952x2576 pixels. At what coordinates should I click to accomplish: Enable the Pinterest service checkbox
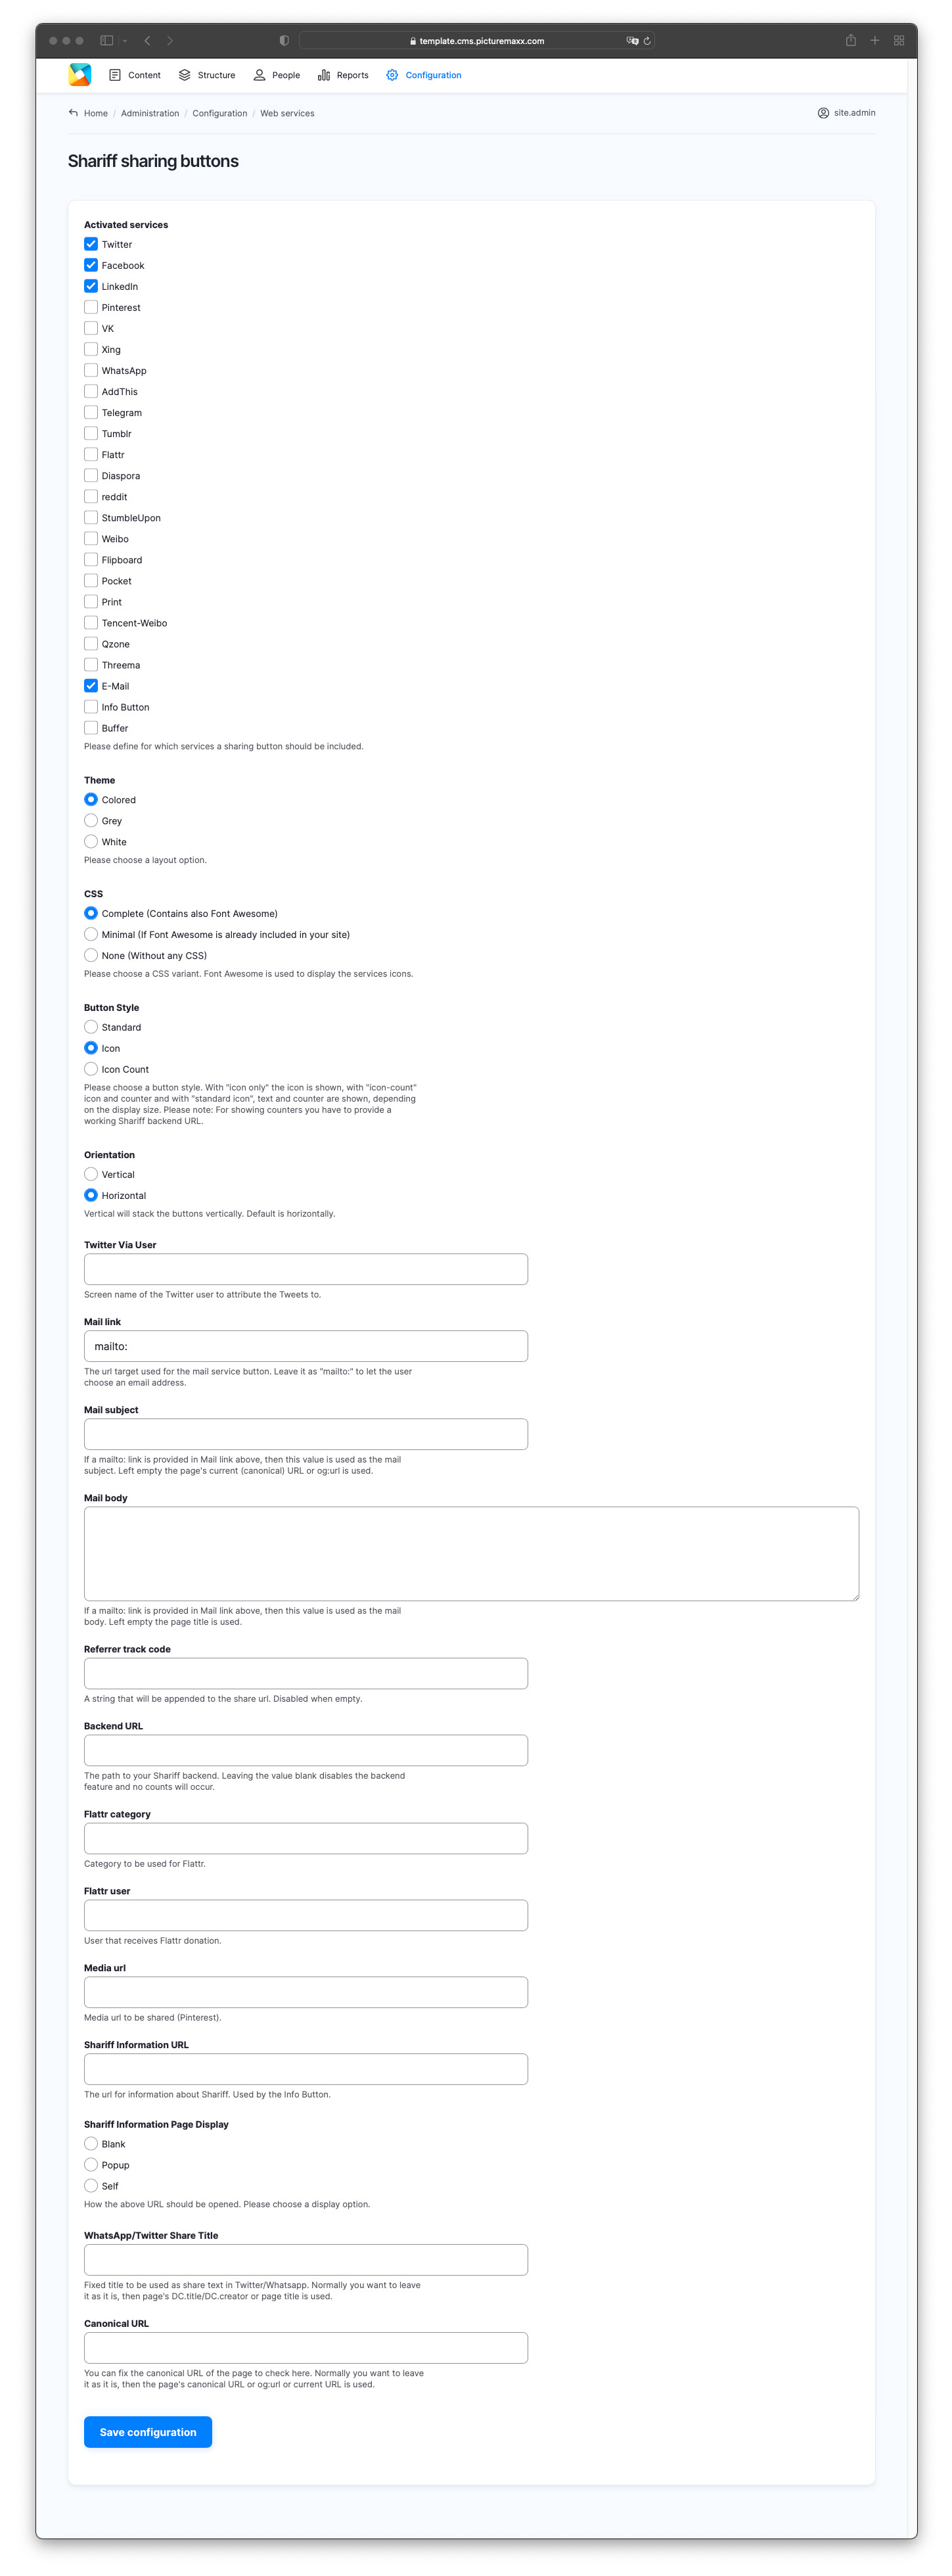(91, 307)
